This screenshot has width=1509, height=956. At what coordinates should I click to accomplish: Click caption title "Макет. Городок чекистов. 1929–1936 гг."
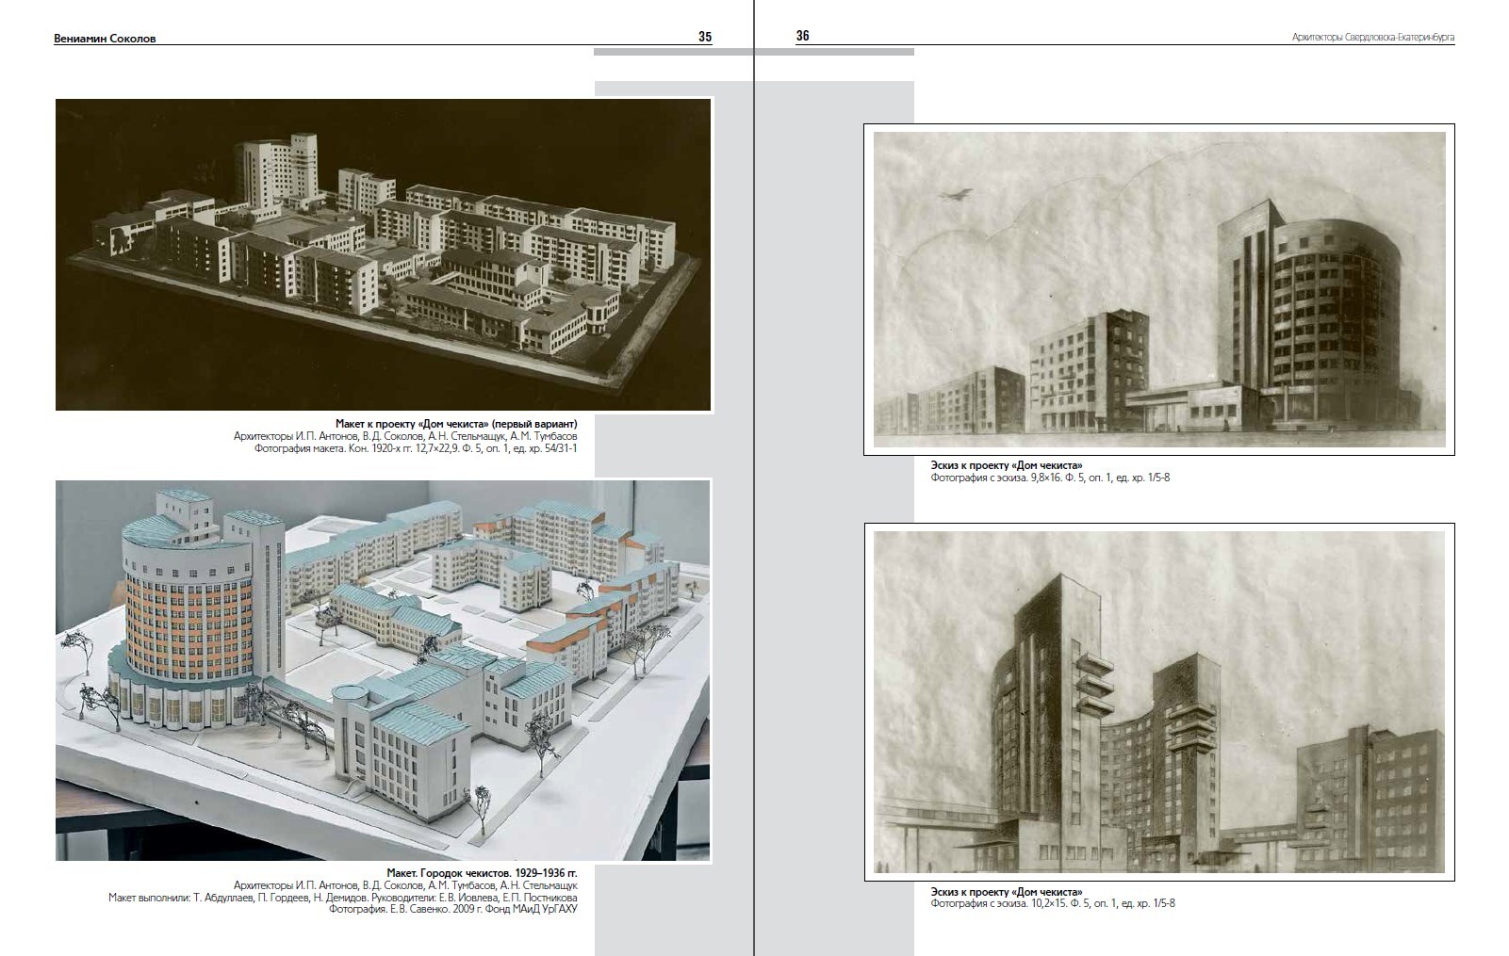(483, 873)
